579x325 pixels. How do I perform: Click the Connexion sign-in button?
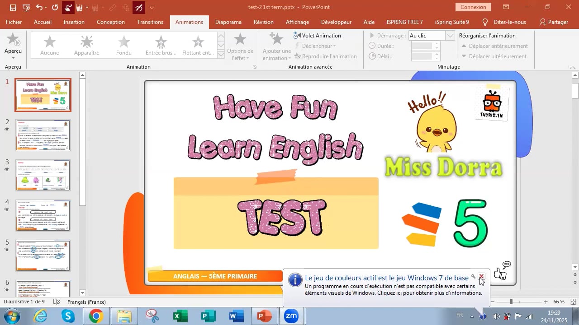point(473,7)
